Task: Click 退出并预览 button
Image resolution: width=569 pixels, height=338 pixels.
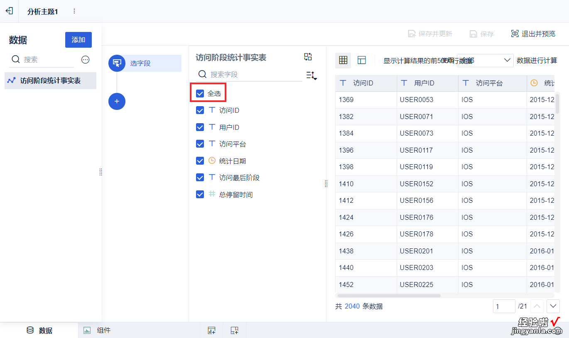Action: 533,34
